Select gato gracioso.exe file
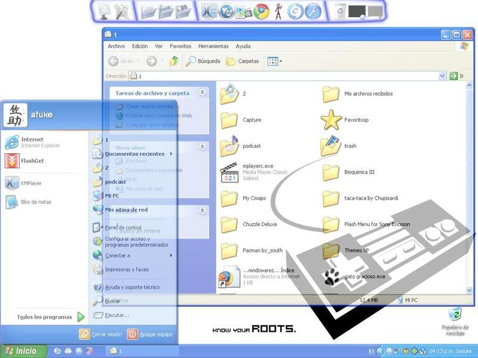478x358 pixels. 354,277
